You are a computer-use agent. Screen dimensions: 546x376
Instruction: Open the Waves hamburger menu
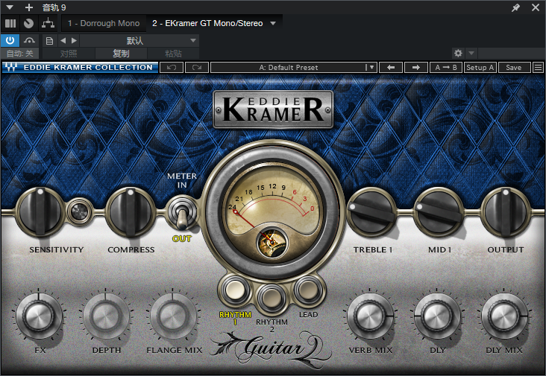point(538,68)
